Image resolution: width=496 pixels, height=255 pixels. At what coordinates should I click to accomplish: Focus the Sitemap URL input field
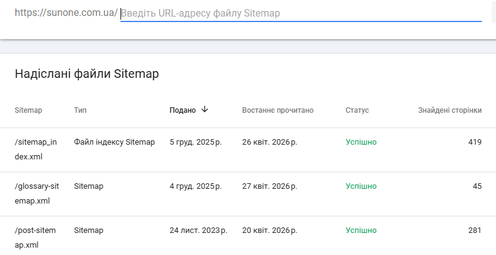[300, 13]
